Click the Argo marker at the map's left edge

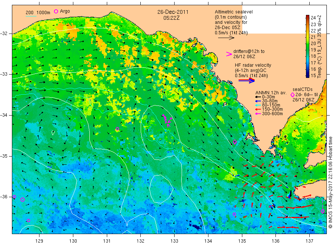[14, 196]
